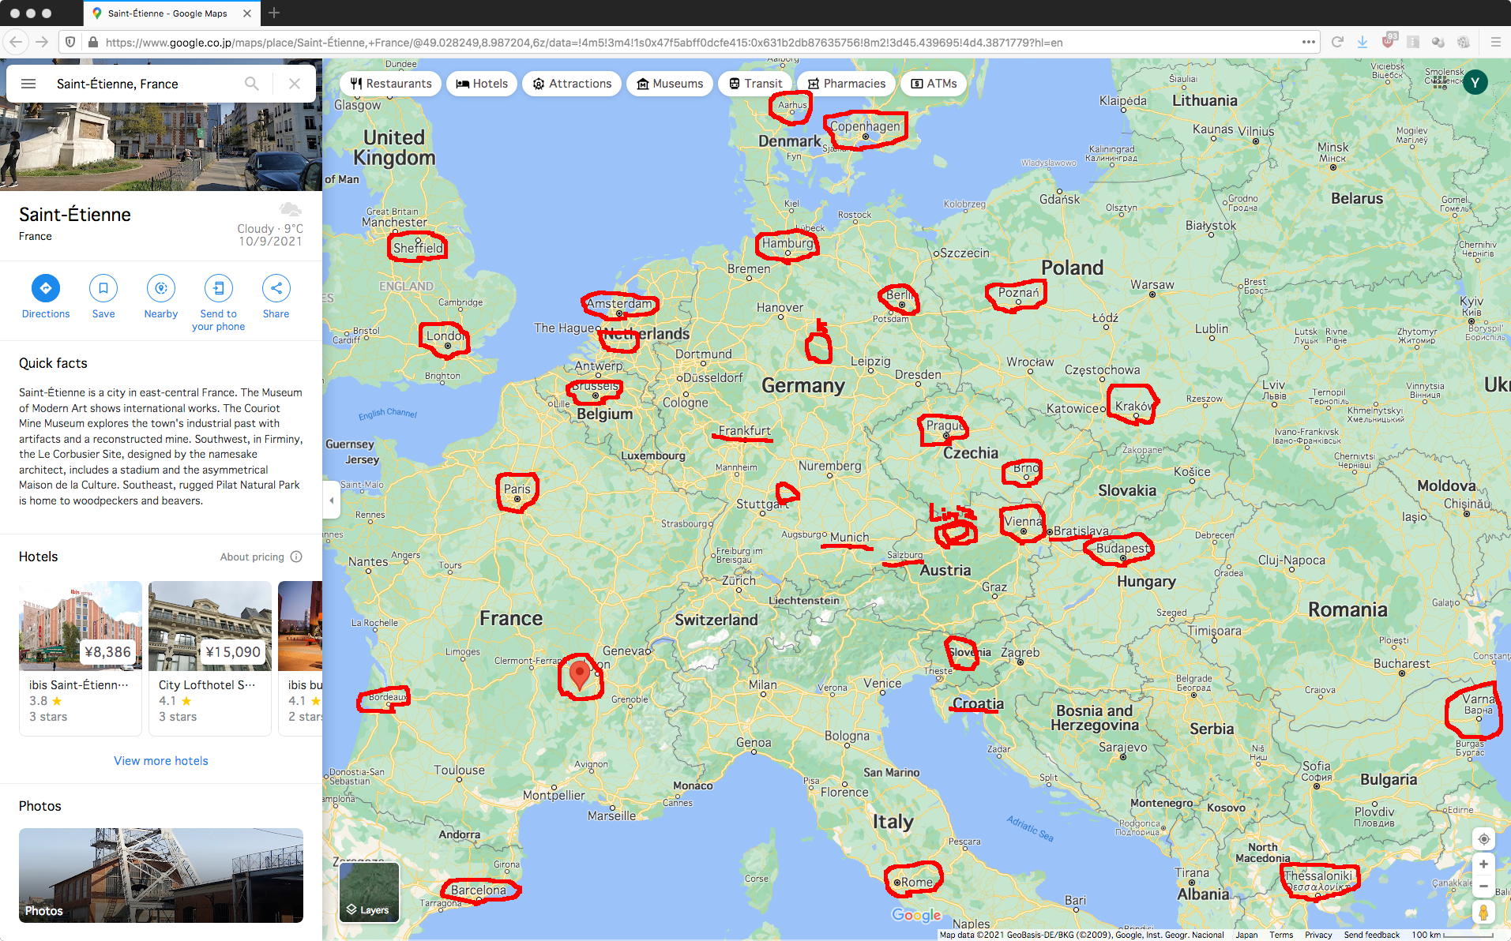Click the Copenhagen label on the map

pos(865,126)
